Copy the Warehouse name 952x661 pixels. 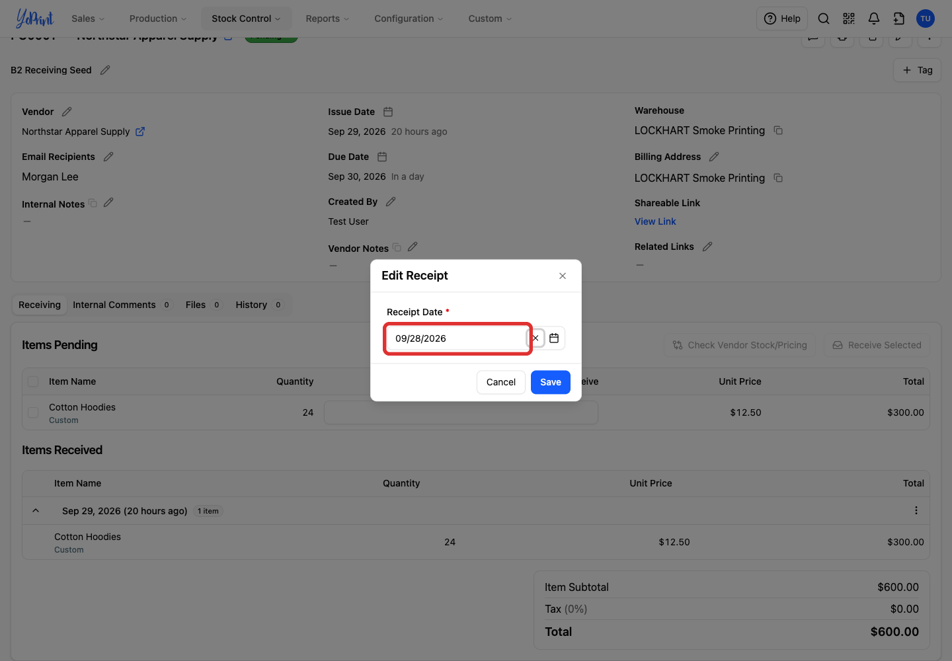778,130
